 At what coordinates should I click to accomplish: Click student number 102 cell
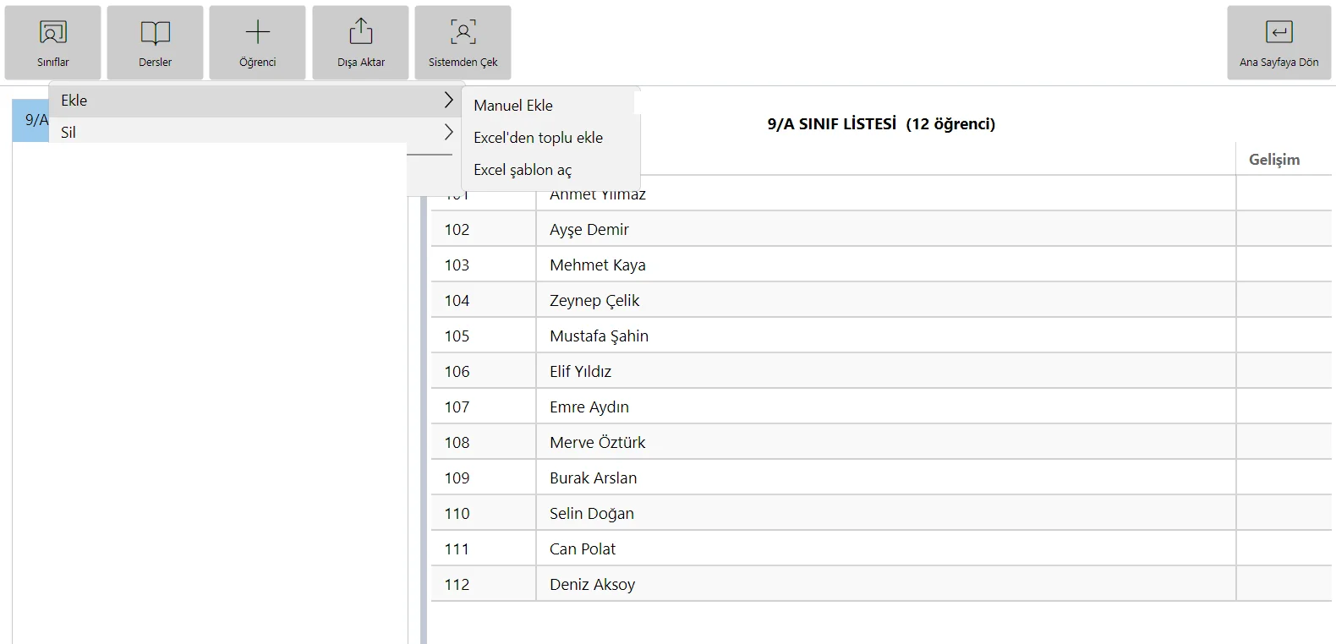(483, 230)
